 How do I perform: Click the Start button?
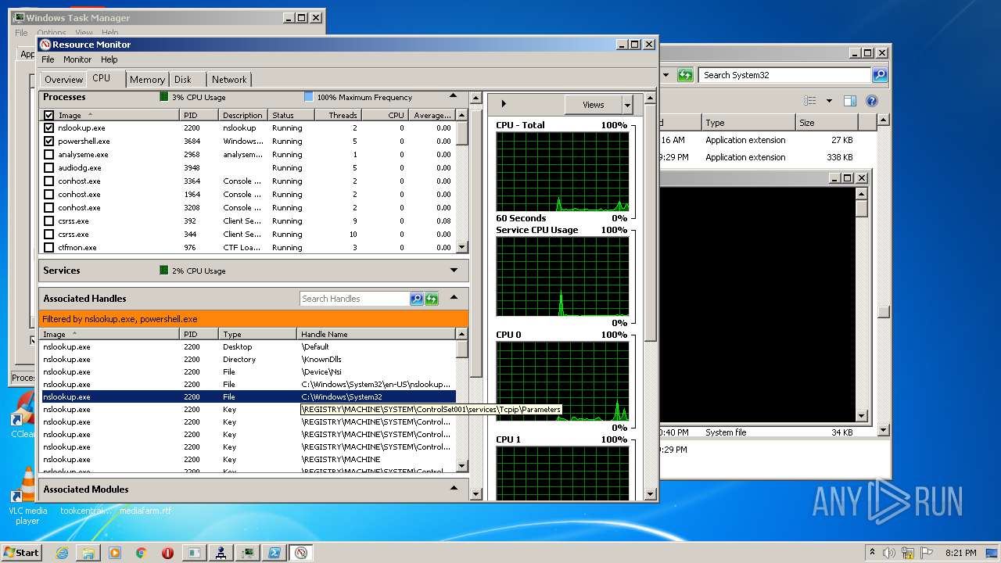tap(21, 552)
